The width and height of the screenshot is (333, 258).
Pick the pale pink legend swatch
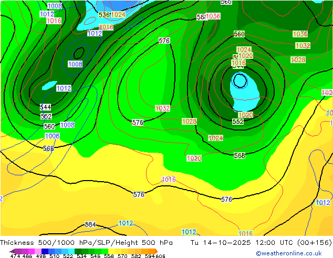coord(38,251)
